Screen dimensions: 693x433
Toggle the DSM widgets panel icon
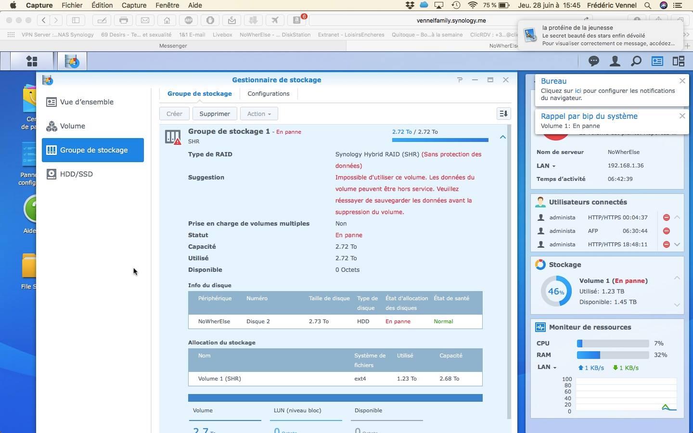(x=657, y=61)
